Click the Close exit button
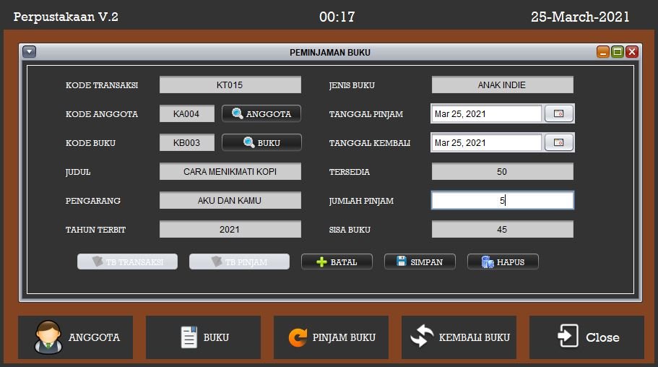 click(x=586, y=337)
